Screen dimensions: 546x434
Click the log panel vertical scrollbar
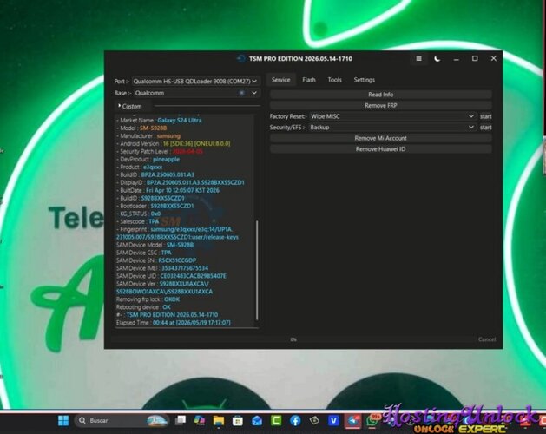tap(257, 270)
